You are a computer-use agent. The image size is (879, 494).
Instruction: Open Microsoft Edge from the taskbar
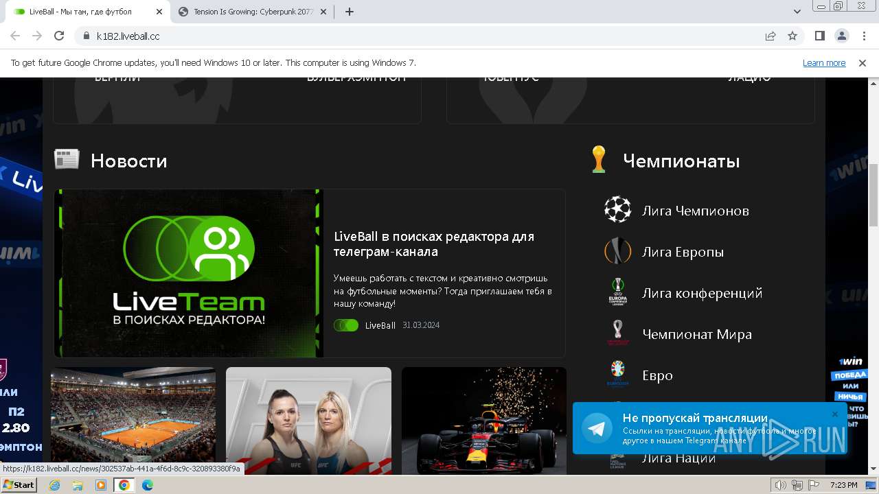click(x=148, y=485)
